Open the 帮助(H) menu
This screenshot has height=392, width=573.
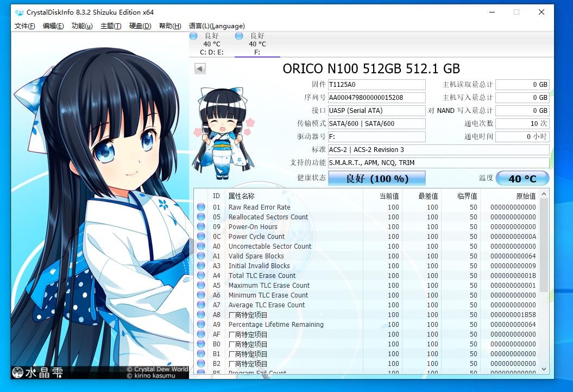171,26
